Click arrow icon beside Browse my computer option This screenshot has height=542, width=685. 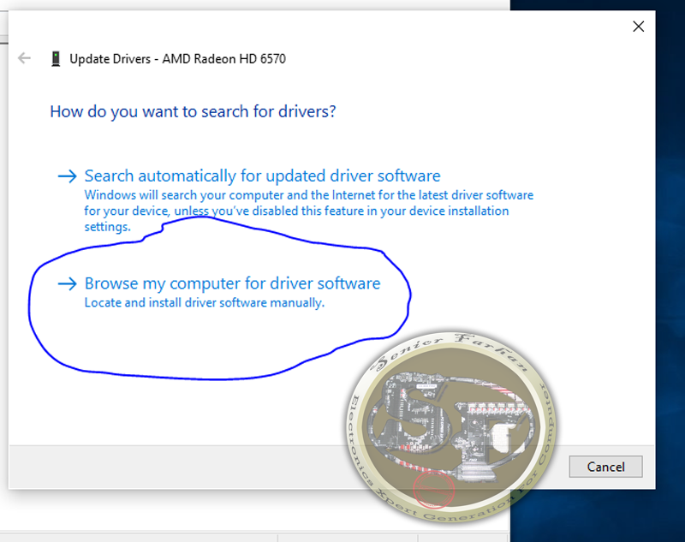click(x=68, y=284)
